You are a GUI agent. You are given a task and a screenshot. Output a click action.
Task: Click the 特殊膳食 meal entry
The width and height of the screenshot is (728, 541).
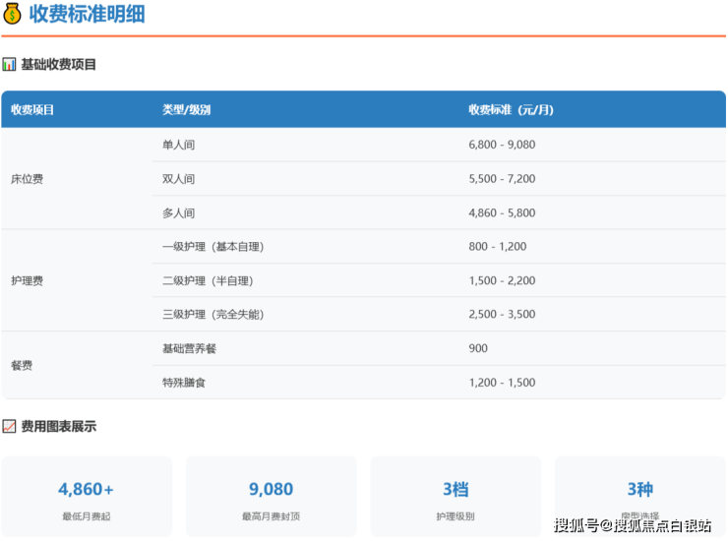coord(184,383)
